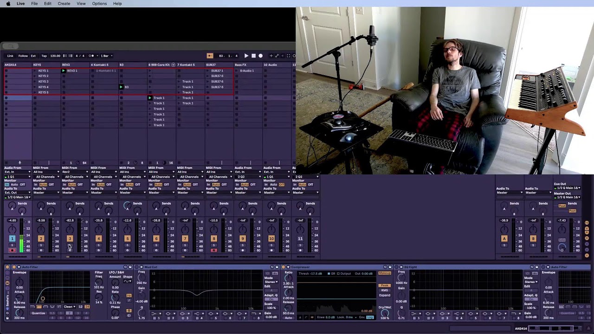Open Mud Cut Stereo mode dropdown
This screenshot has width=594, height=334.
[271, 282]
